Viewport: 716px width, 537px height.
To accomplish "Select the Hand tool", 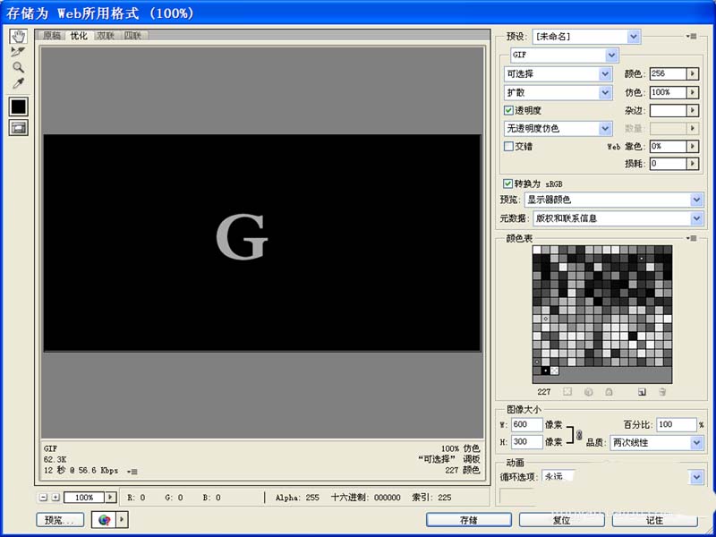I will [18, 37].
